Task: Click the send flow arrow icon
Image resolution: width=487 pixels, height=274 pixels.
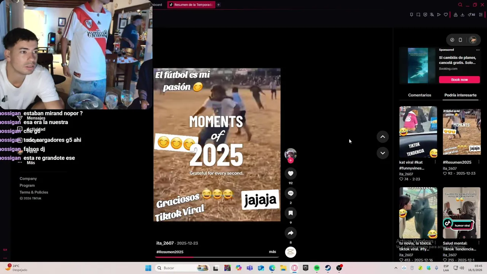Action: 439,15
